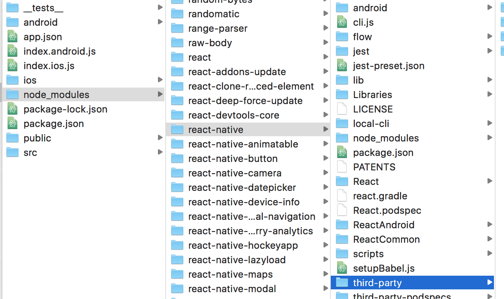
Task: Select the react-native-animatable folder
Action: coord(248,144)
